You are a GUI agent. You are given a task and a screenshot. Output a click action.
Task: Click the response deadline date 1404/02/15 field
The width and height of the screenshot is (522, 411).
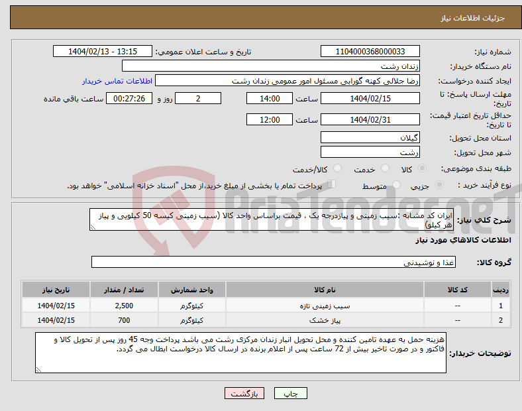[370, 98]
